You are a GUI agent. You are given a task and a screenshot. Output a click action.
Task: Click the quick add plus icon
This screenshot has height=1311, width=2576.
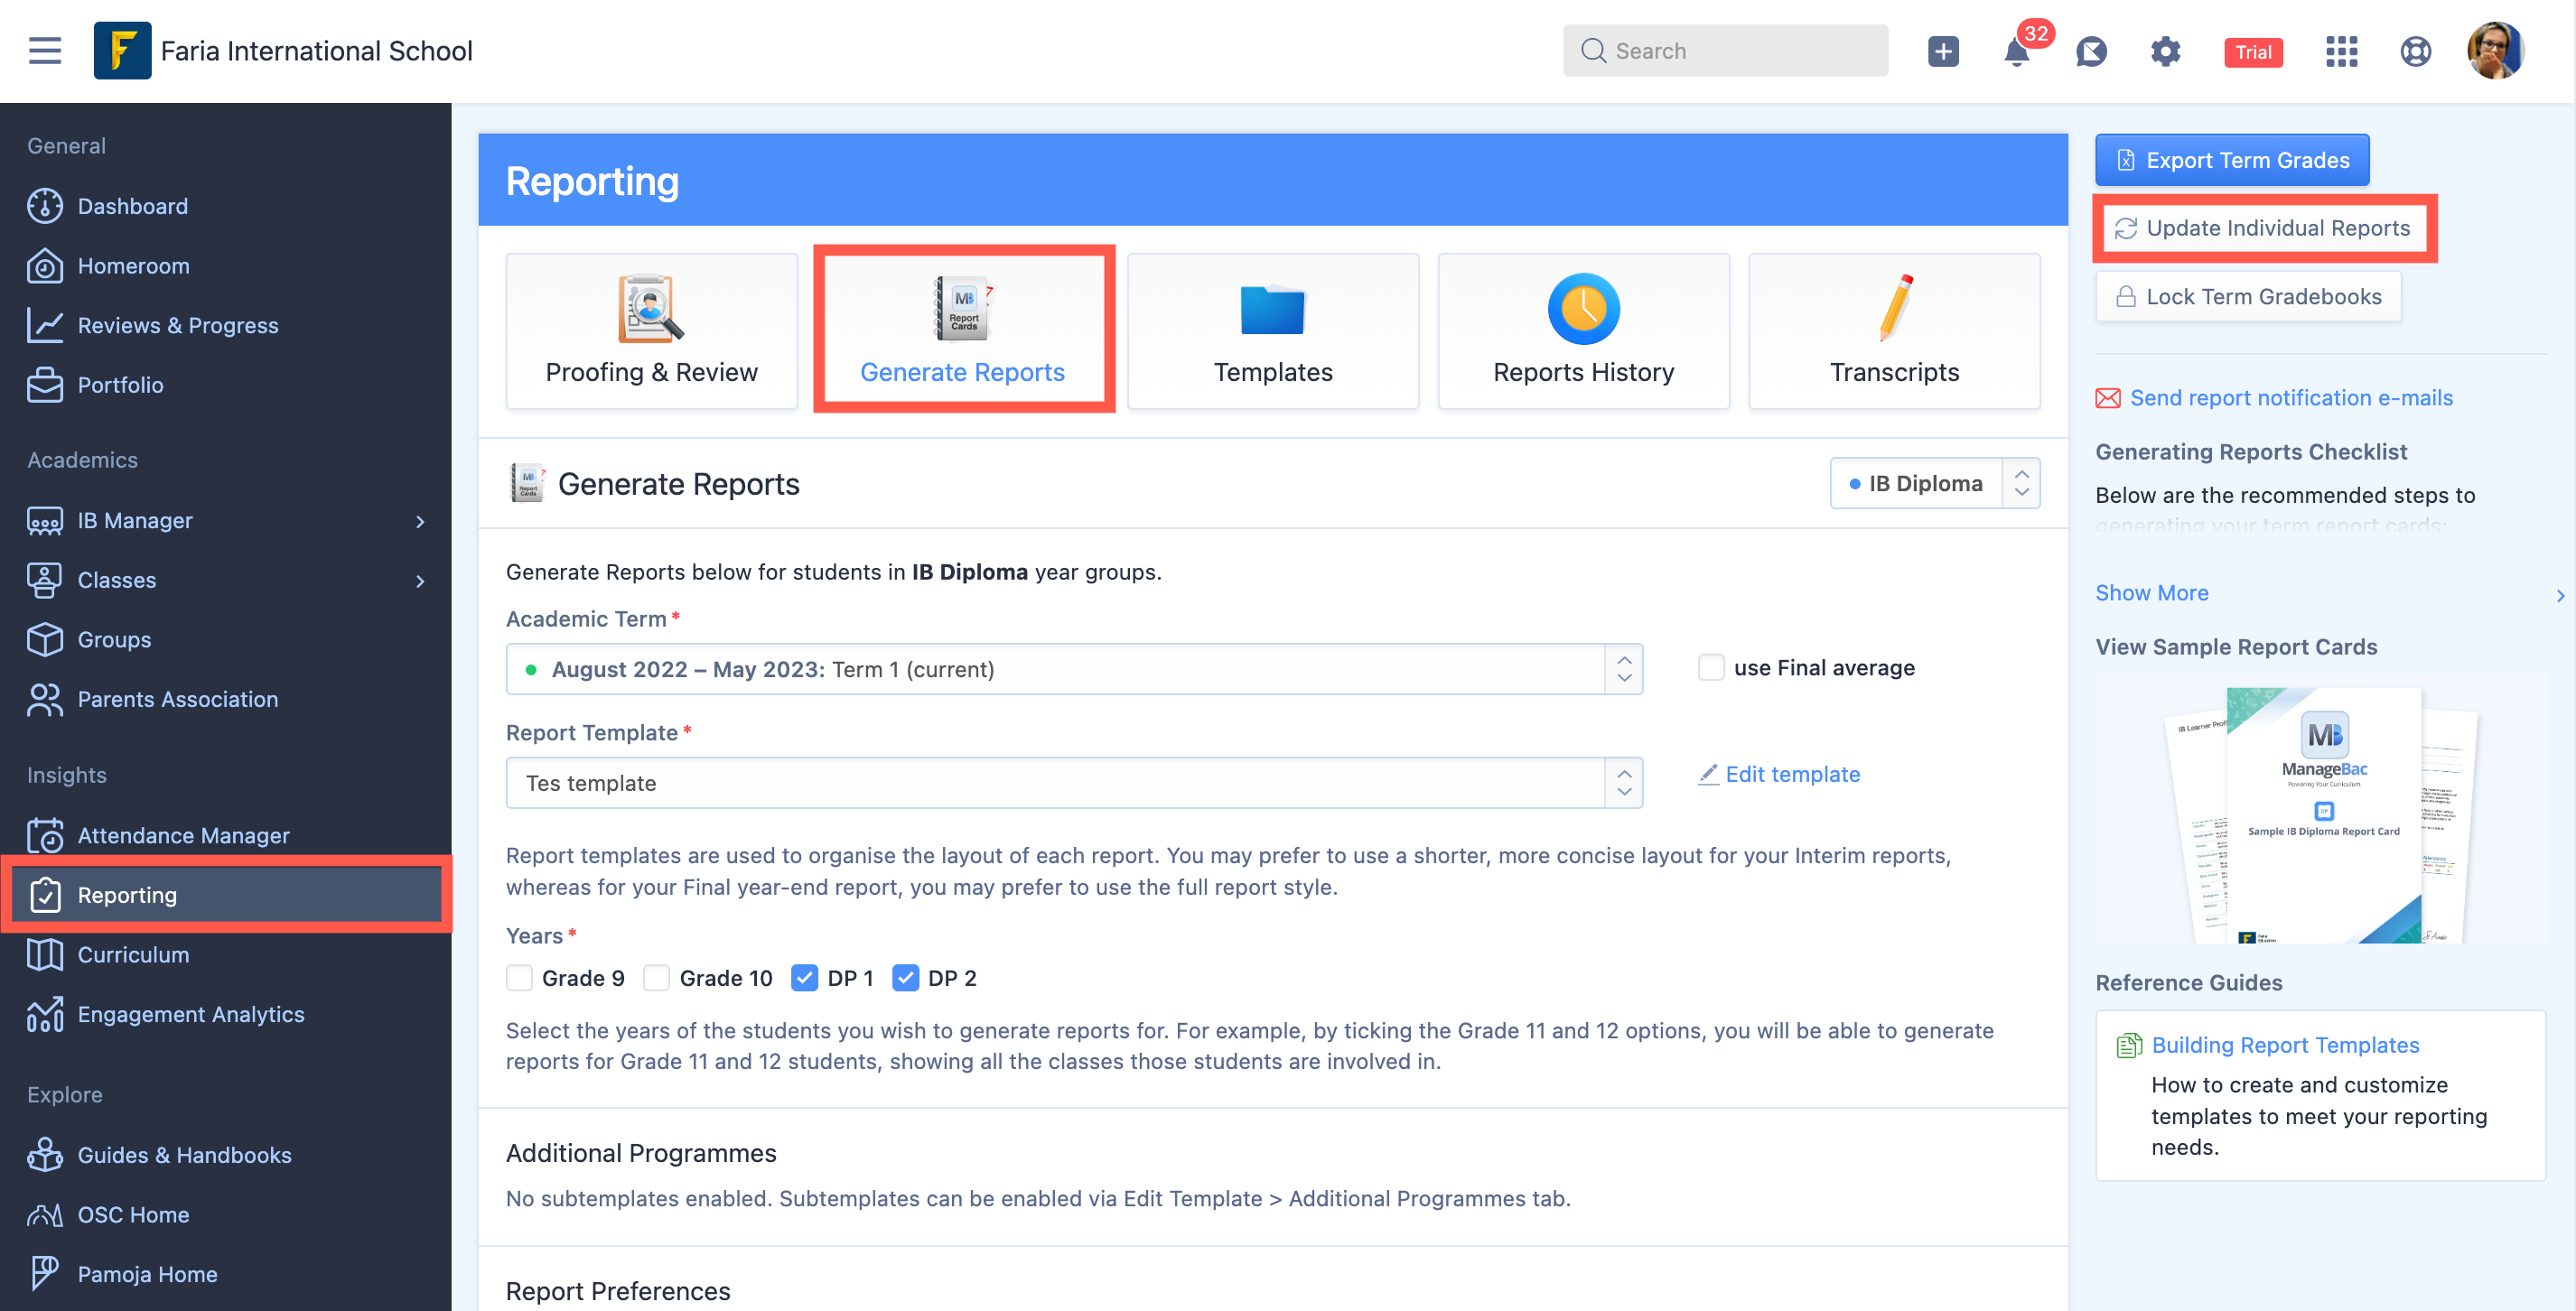tap(1942, 51)
